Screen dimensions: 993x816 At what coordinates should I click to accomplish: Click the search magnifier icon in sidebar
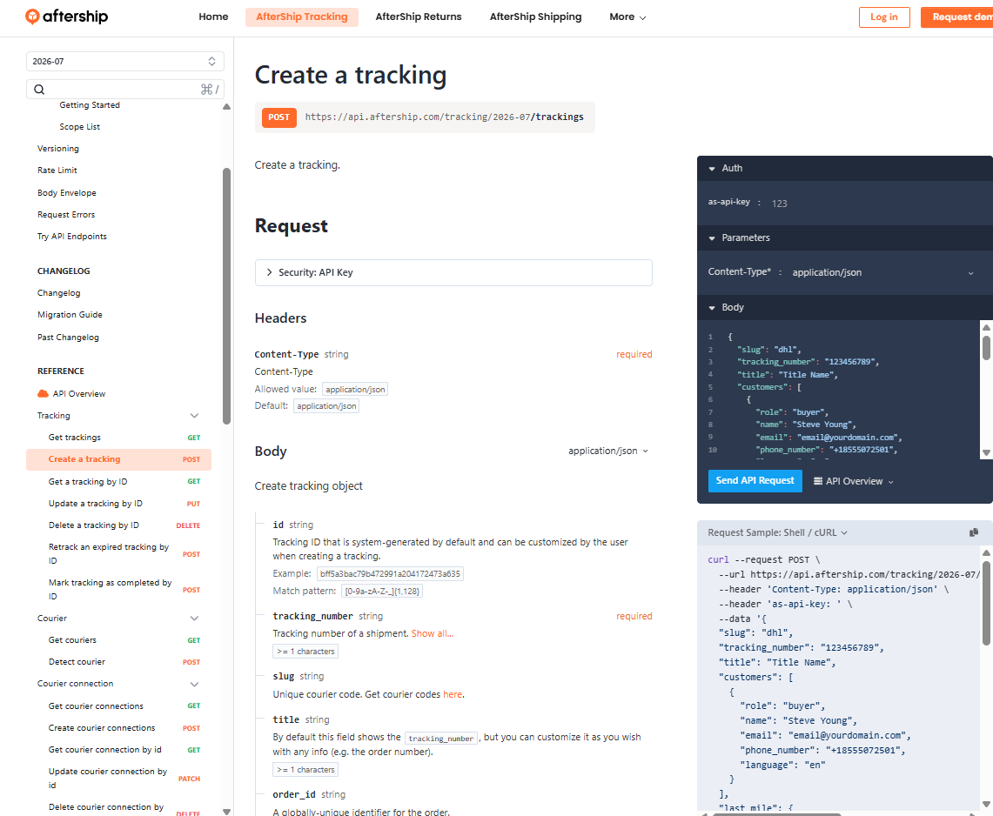(x=39, y=90)
